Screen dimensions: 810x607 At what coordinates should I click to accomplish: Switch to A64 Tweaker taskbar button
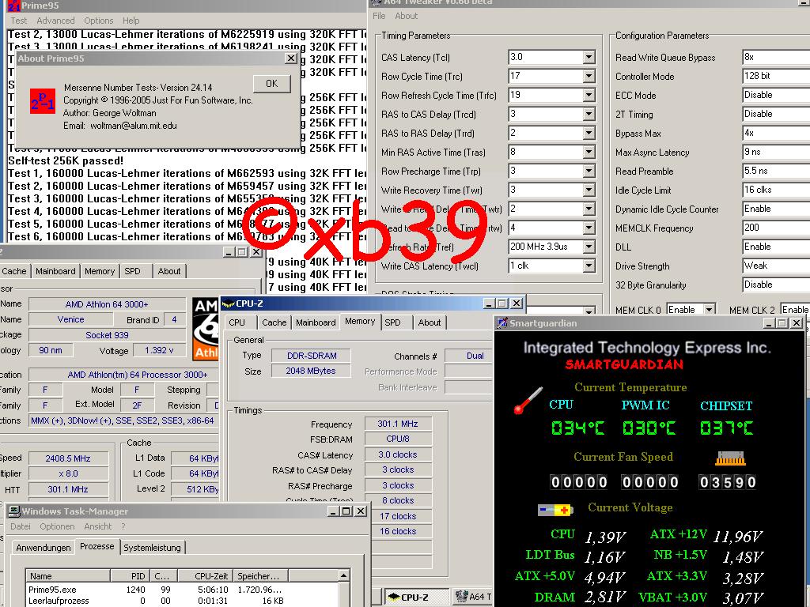(473, 597)
